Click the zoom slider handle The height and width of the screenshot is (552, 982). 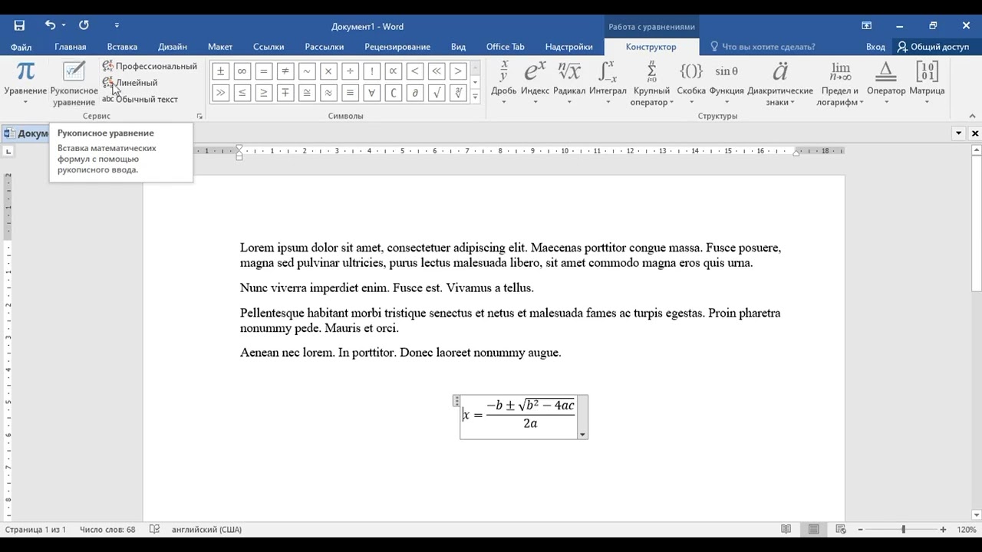pyautogui.click(x=903, y=530)
